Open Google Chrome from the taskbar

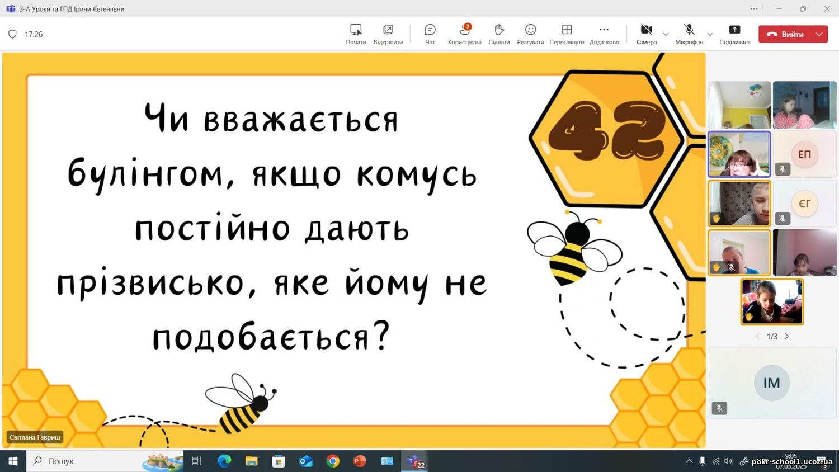pyautogui.click(x=333, y=461)
